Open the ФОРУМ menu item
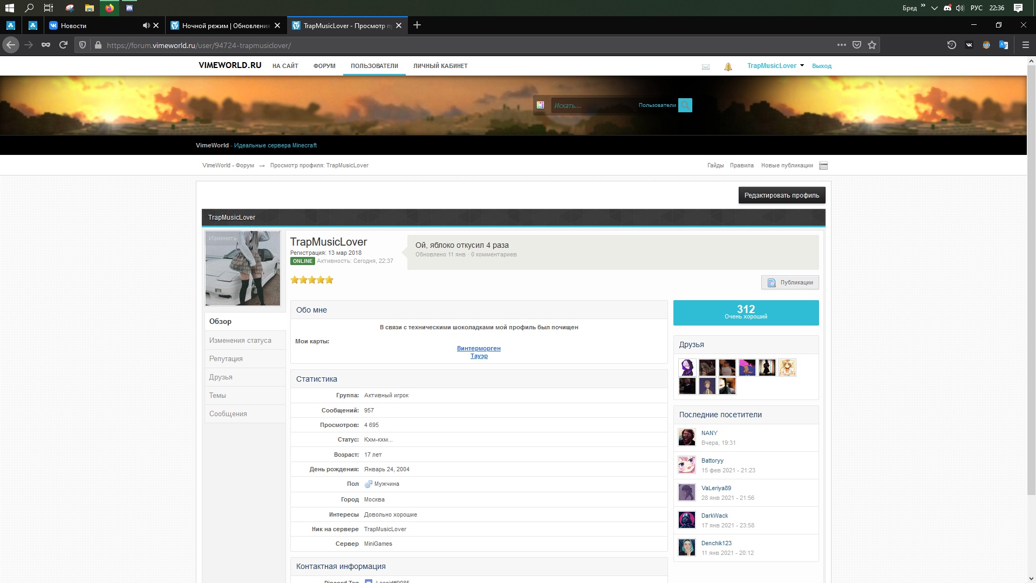The image size is (1036, 583). 324,66
